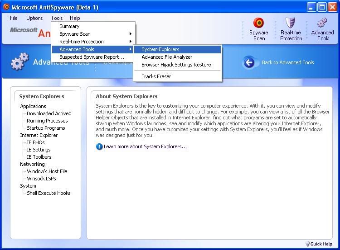Open Real-time Protection shield icon
This screenshot has width=340, height=250.
[290, 23]
